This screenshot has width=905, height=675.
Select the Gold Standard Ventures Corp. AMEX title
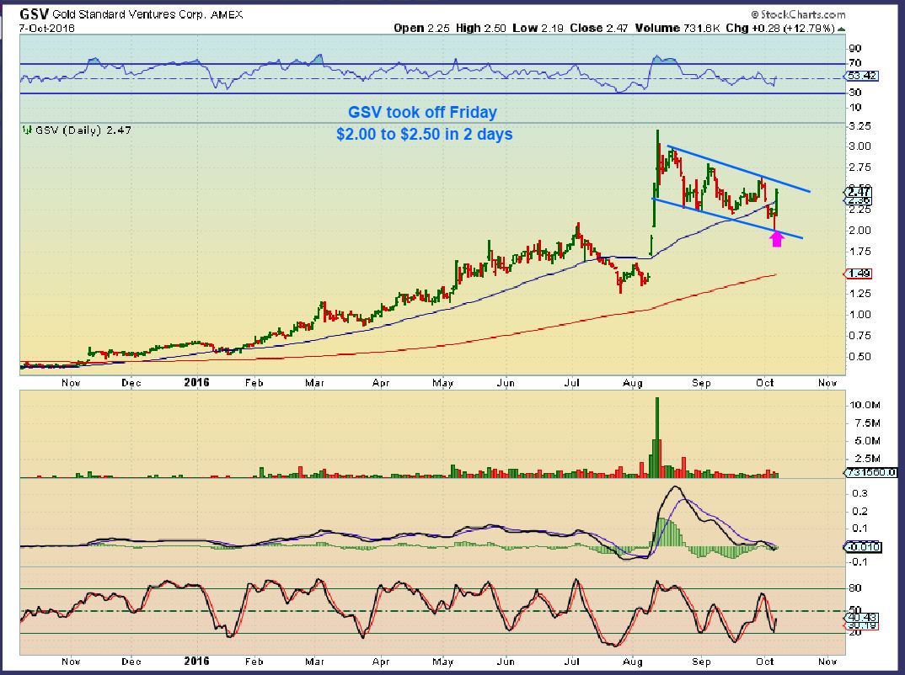point(147,14)
